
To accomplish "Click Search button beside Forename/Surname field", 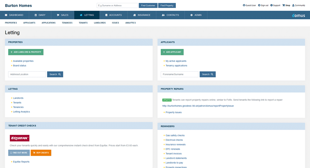I will coord(208,74).
